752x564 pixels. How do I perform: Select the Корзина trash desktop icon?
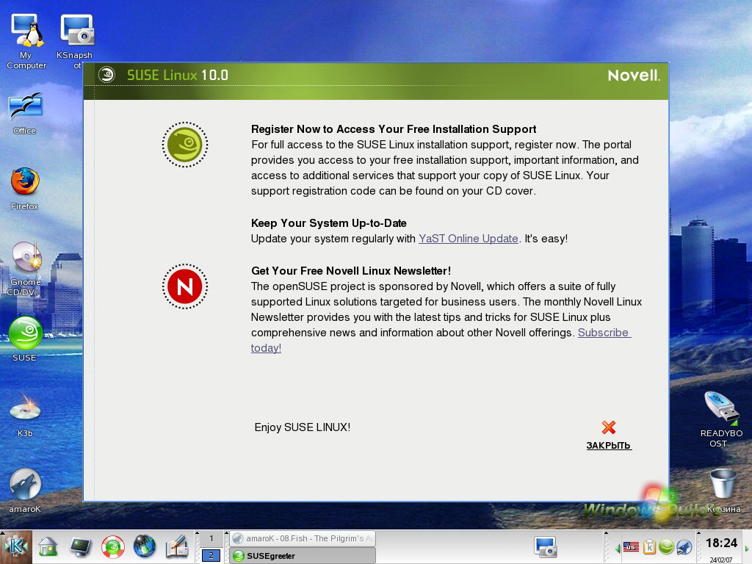click(723, 490)
